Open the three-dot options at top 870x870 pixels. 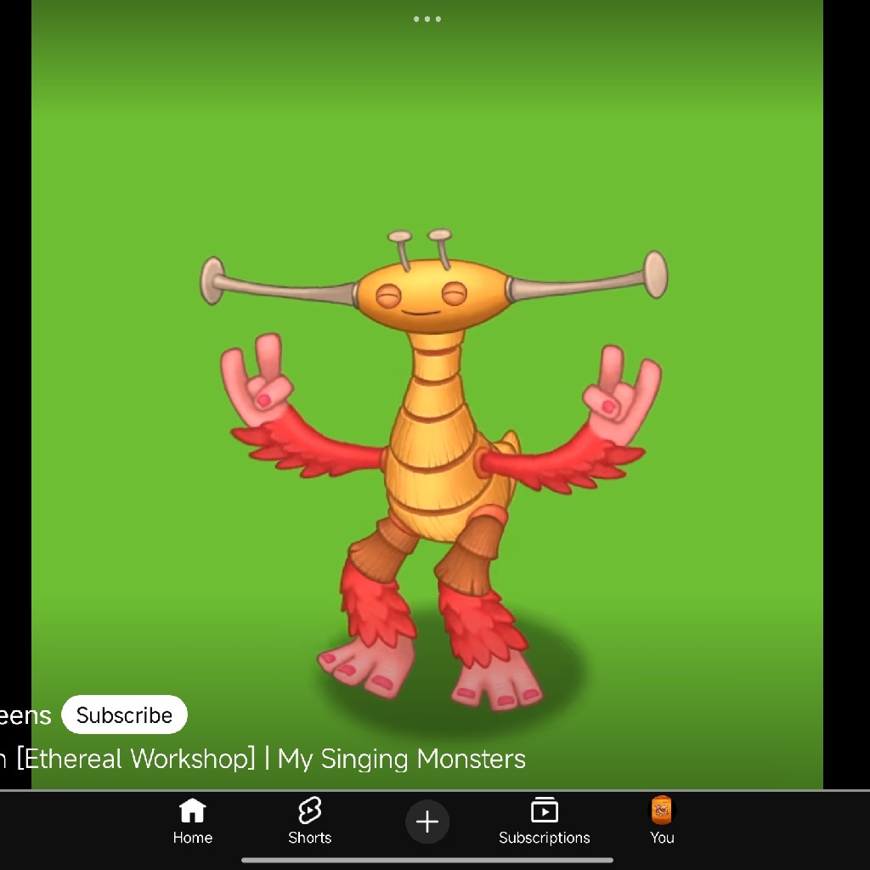point(427,19)
